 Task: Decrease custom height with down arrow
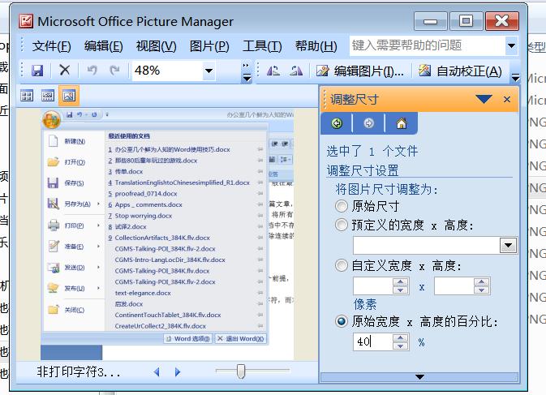(x=482, y=290)
